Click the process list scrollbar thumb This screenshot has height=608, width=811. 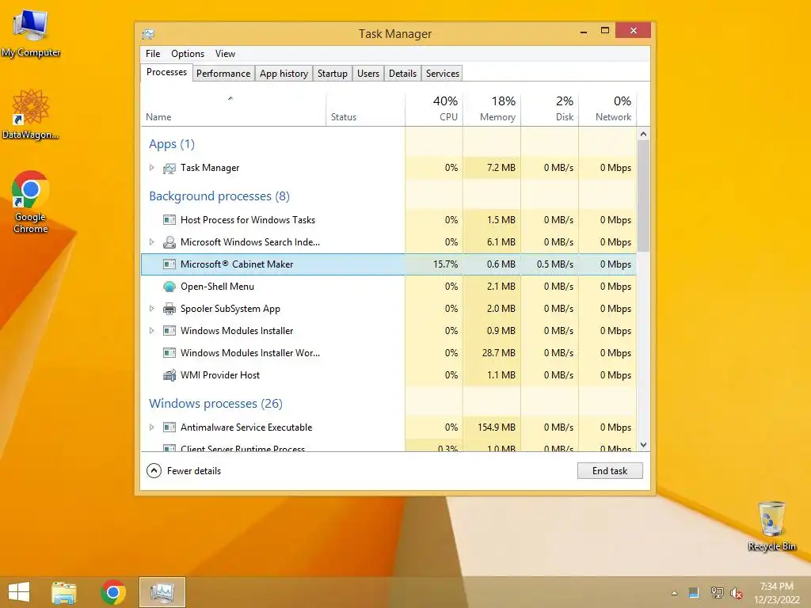click(x=643, y=196)
